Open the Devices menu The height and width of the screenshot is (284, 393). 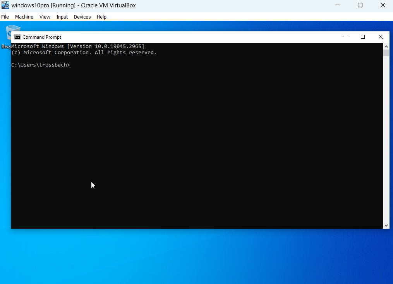pyautogui.click(x=82, y=17)
